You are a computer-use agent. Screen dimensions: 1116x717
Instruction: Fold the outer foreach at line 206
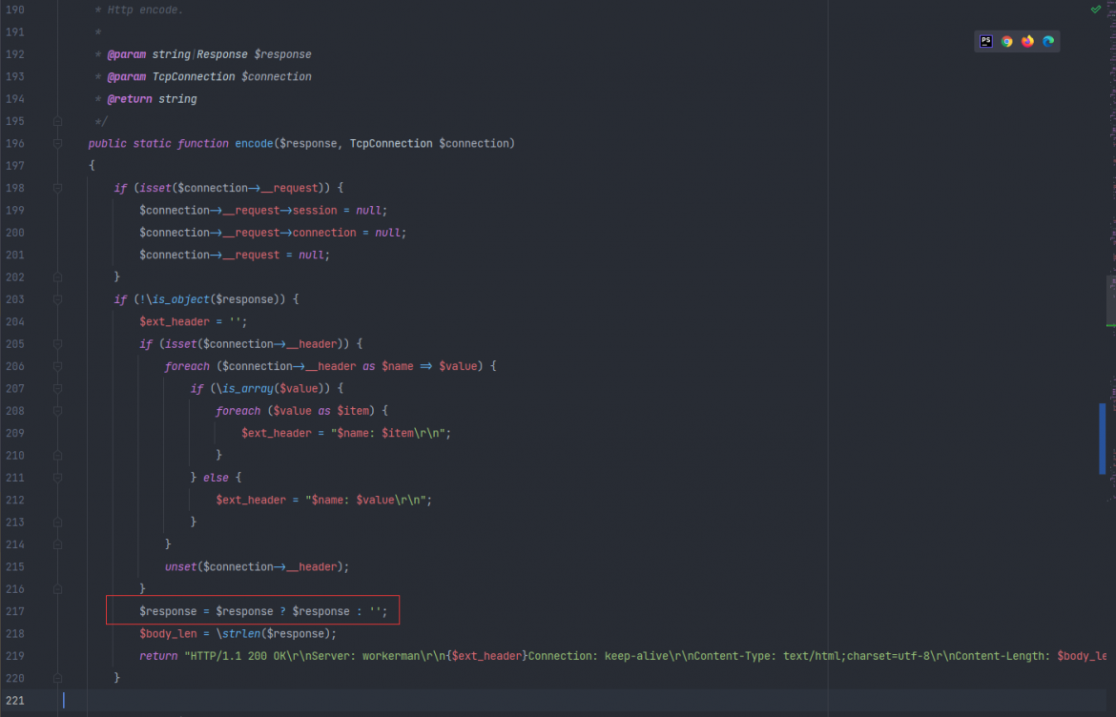tap(57, 366)
